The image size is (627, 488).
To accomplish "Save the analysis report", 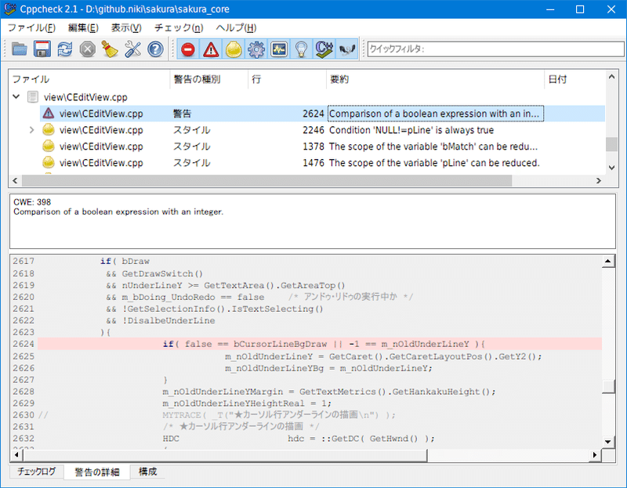I will point(42,49).
